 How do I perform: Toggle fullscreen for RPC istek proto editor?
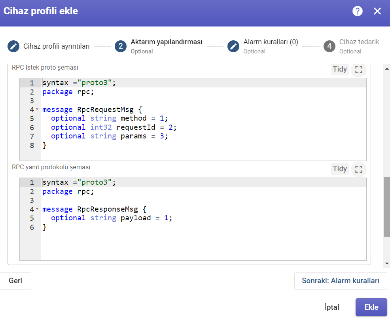coord(359,69)
